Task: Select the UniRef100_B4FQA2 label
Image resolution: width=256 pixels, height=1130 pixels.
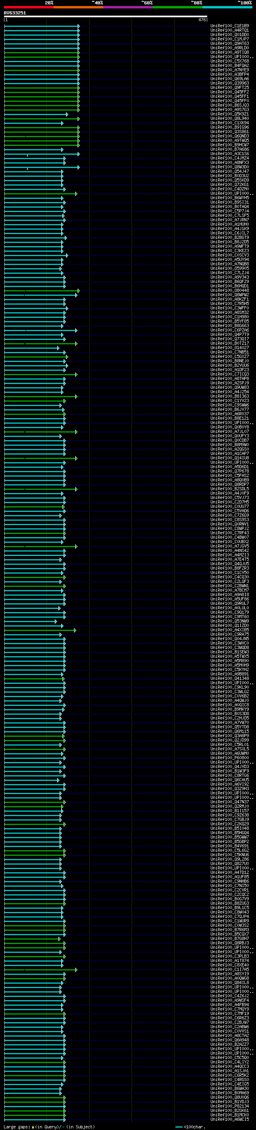Action: tap(230, 65)
